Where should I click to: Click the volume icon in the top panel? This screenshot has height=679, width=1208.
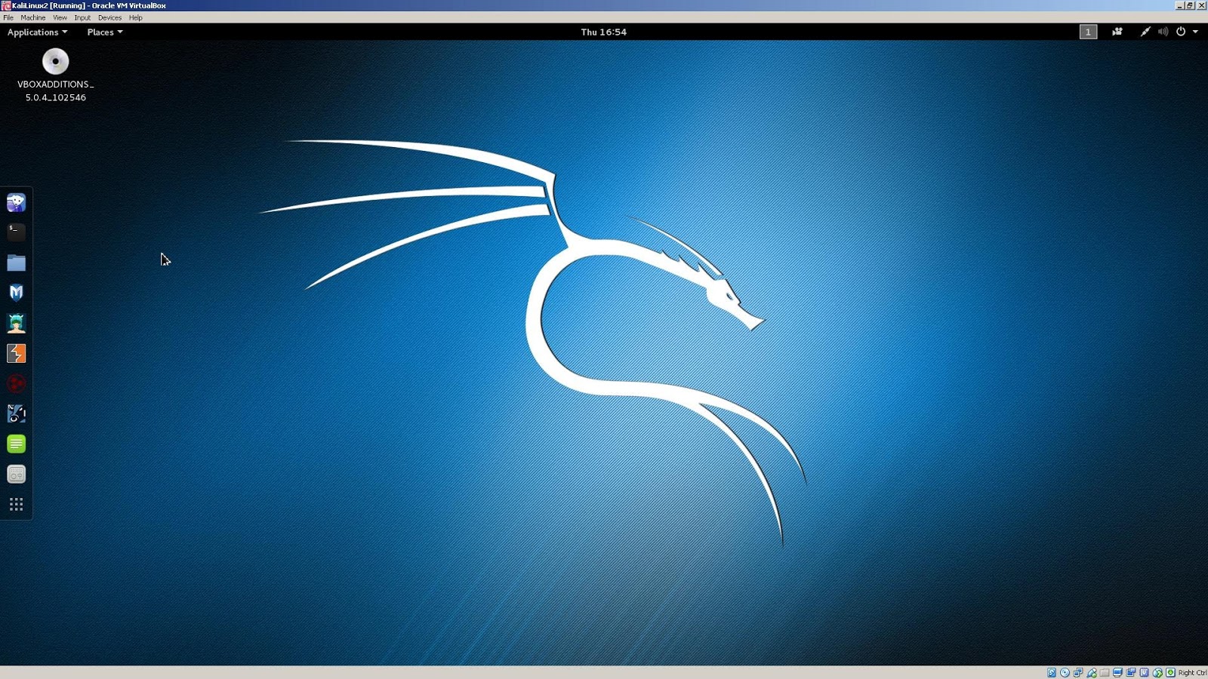click(x=1162, y=32)
